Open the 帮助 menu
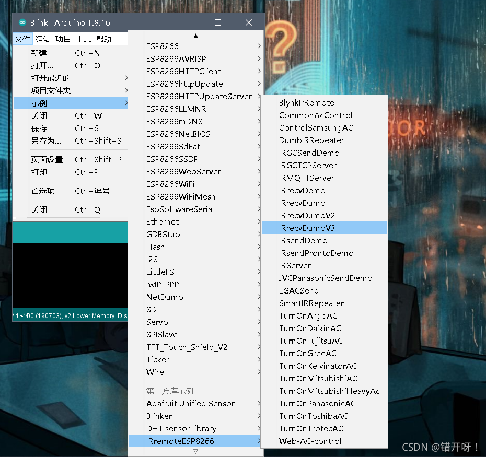This screenshot has width=486, height=457. [104, 39]
